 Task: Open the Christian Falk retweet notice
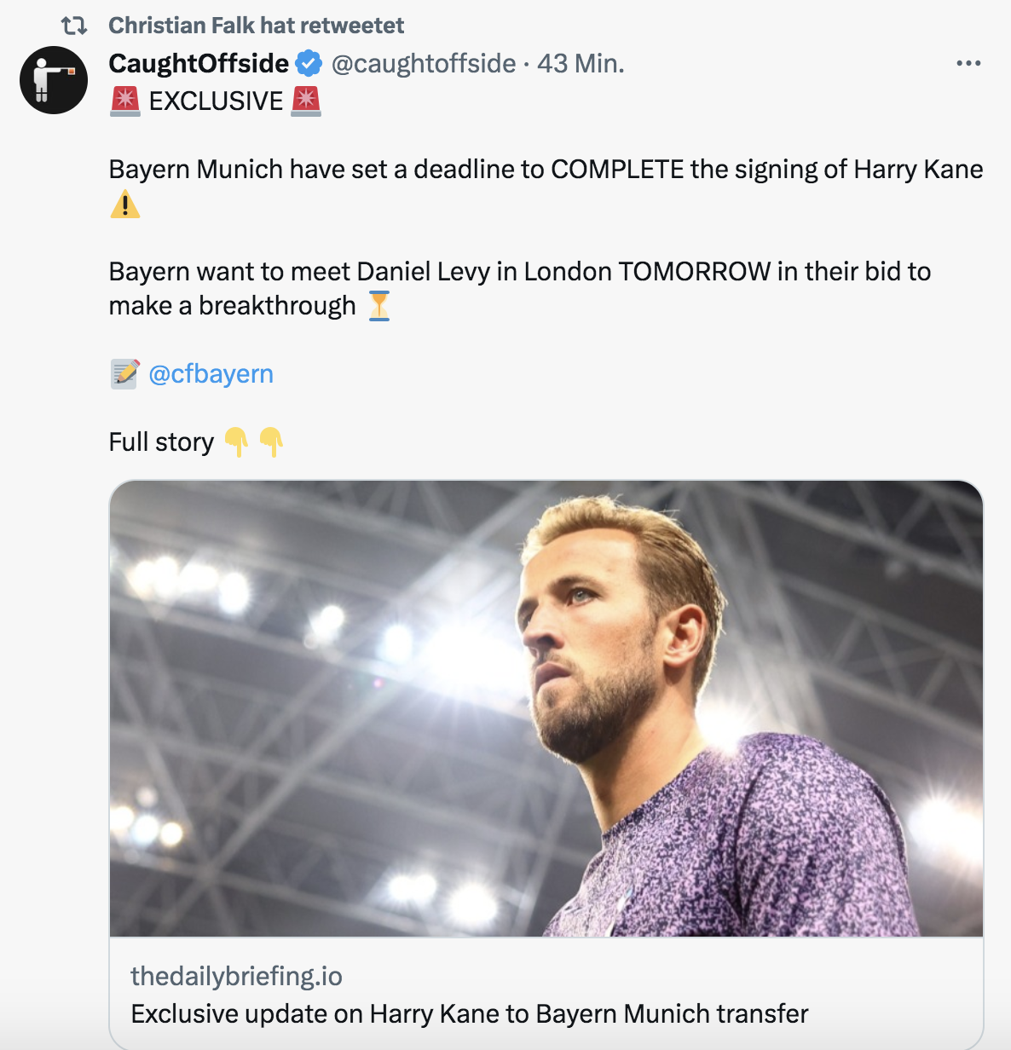(x=256, y=26)
